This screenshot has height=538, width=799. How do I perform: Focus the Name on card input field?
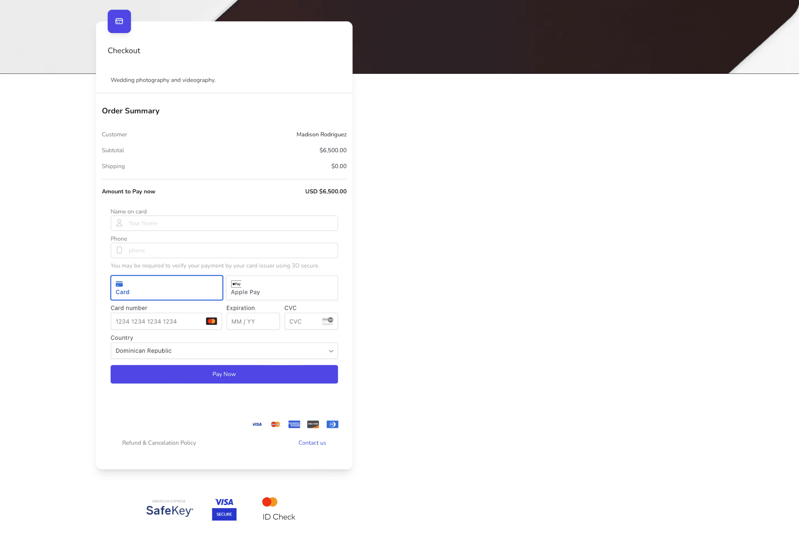(228, 223)
